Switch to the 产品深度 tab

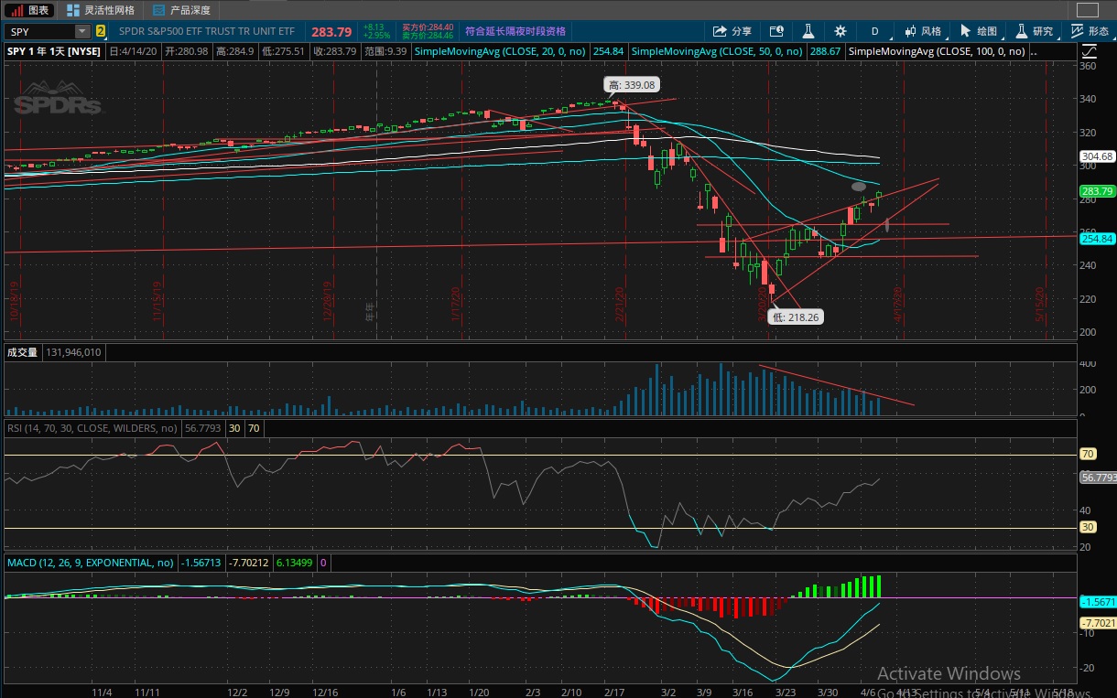(x=181, y=10)
